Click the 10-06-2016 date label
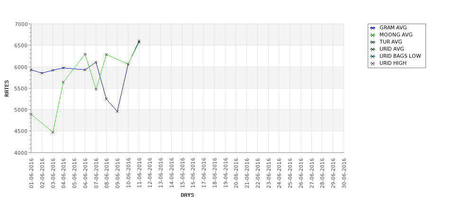Screen dimensions: 462x203 pyautogui.click(x=128, y=173)
